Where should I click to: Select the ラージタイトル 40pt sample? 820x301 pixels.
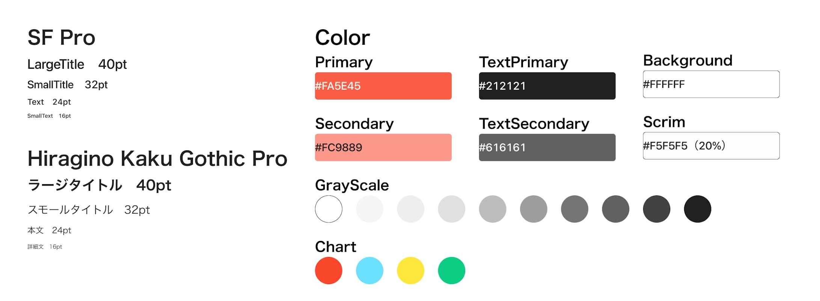[99, 185]
